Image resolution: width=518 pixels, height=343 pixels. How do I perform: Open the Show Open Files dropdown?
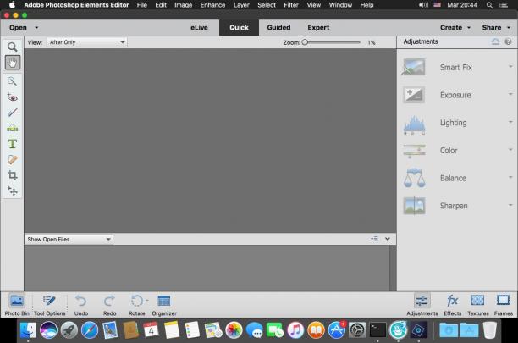click(69, 239)
